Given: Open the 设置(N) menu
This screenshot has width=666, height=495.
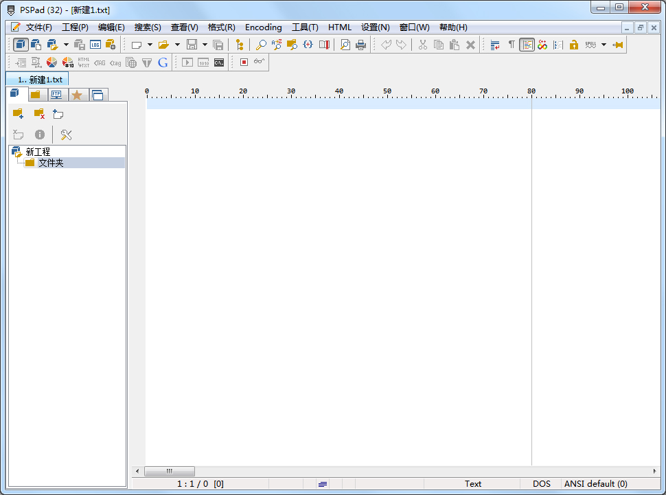Looking at the screenshot, I should coord(376,27).
